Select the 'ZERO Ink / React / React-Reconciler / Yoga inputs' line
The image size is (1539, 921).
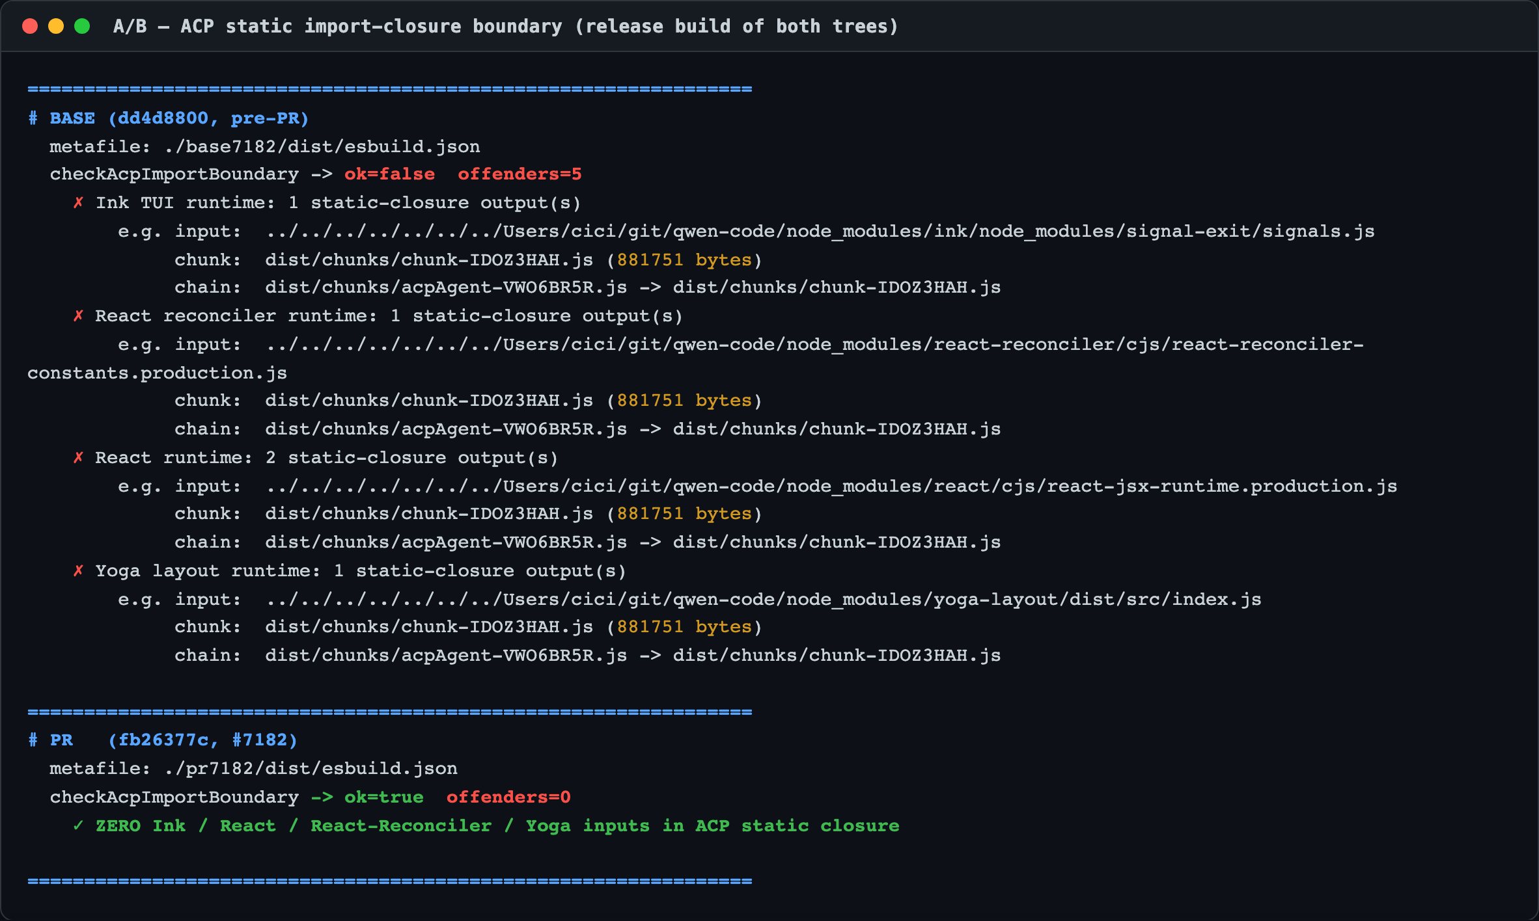point(497,826)
